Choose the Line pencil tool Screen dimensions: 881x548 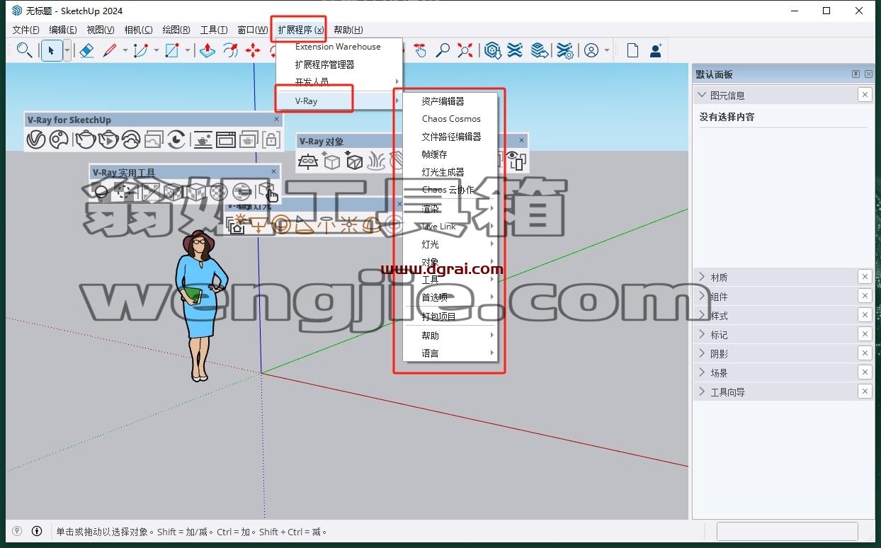(110, 50)
